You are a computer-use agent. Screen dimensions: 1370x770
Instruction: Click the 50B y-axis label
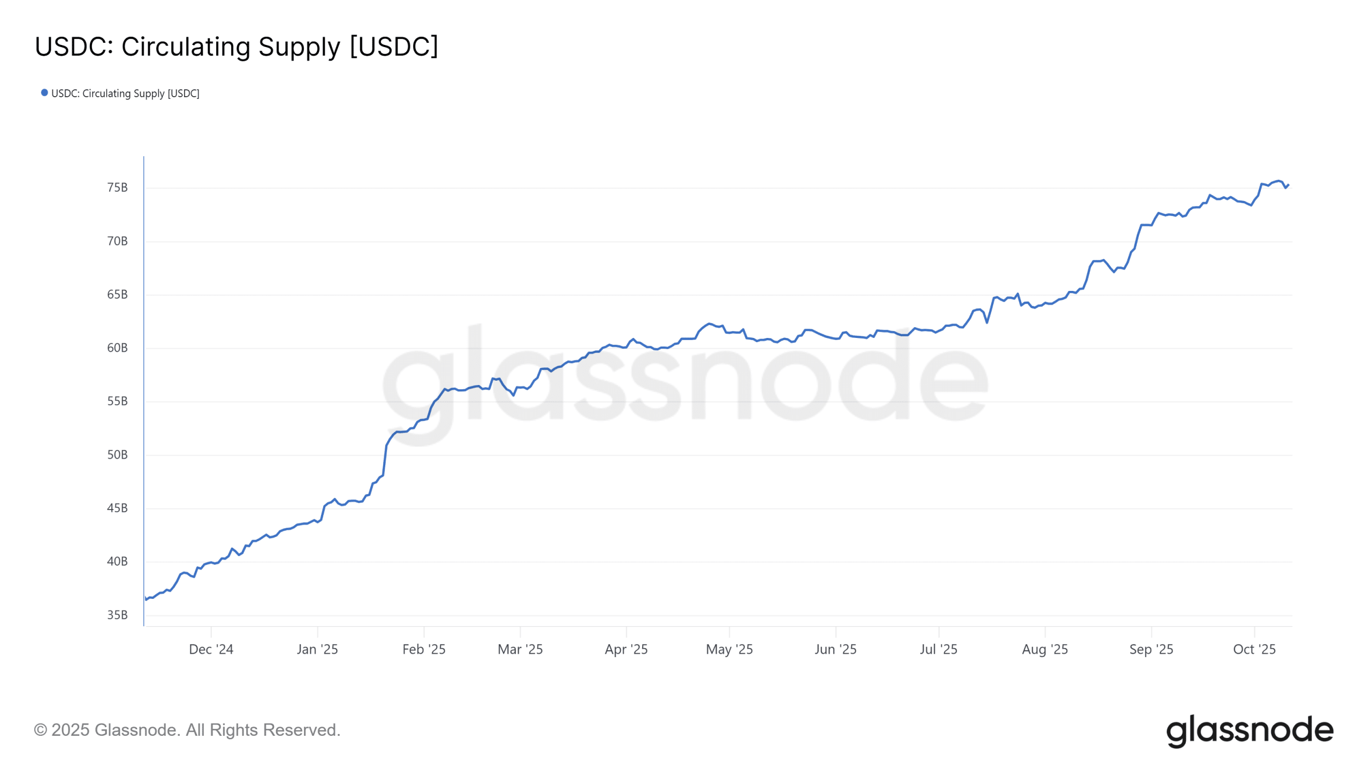click(117, 455)
